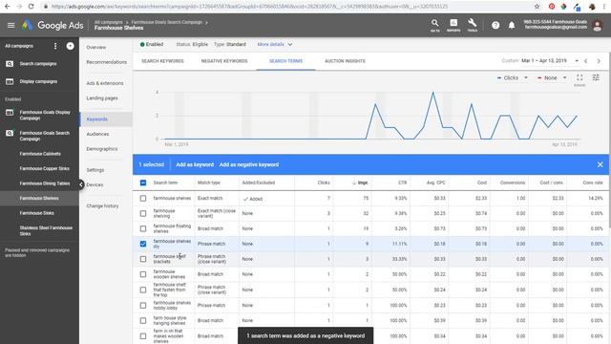Click the Pinterest extension icon
Screen dimensions: 611x344
click(x=552, y=7)
